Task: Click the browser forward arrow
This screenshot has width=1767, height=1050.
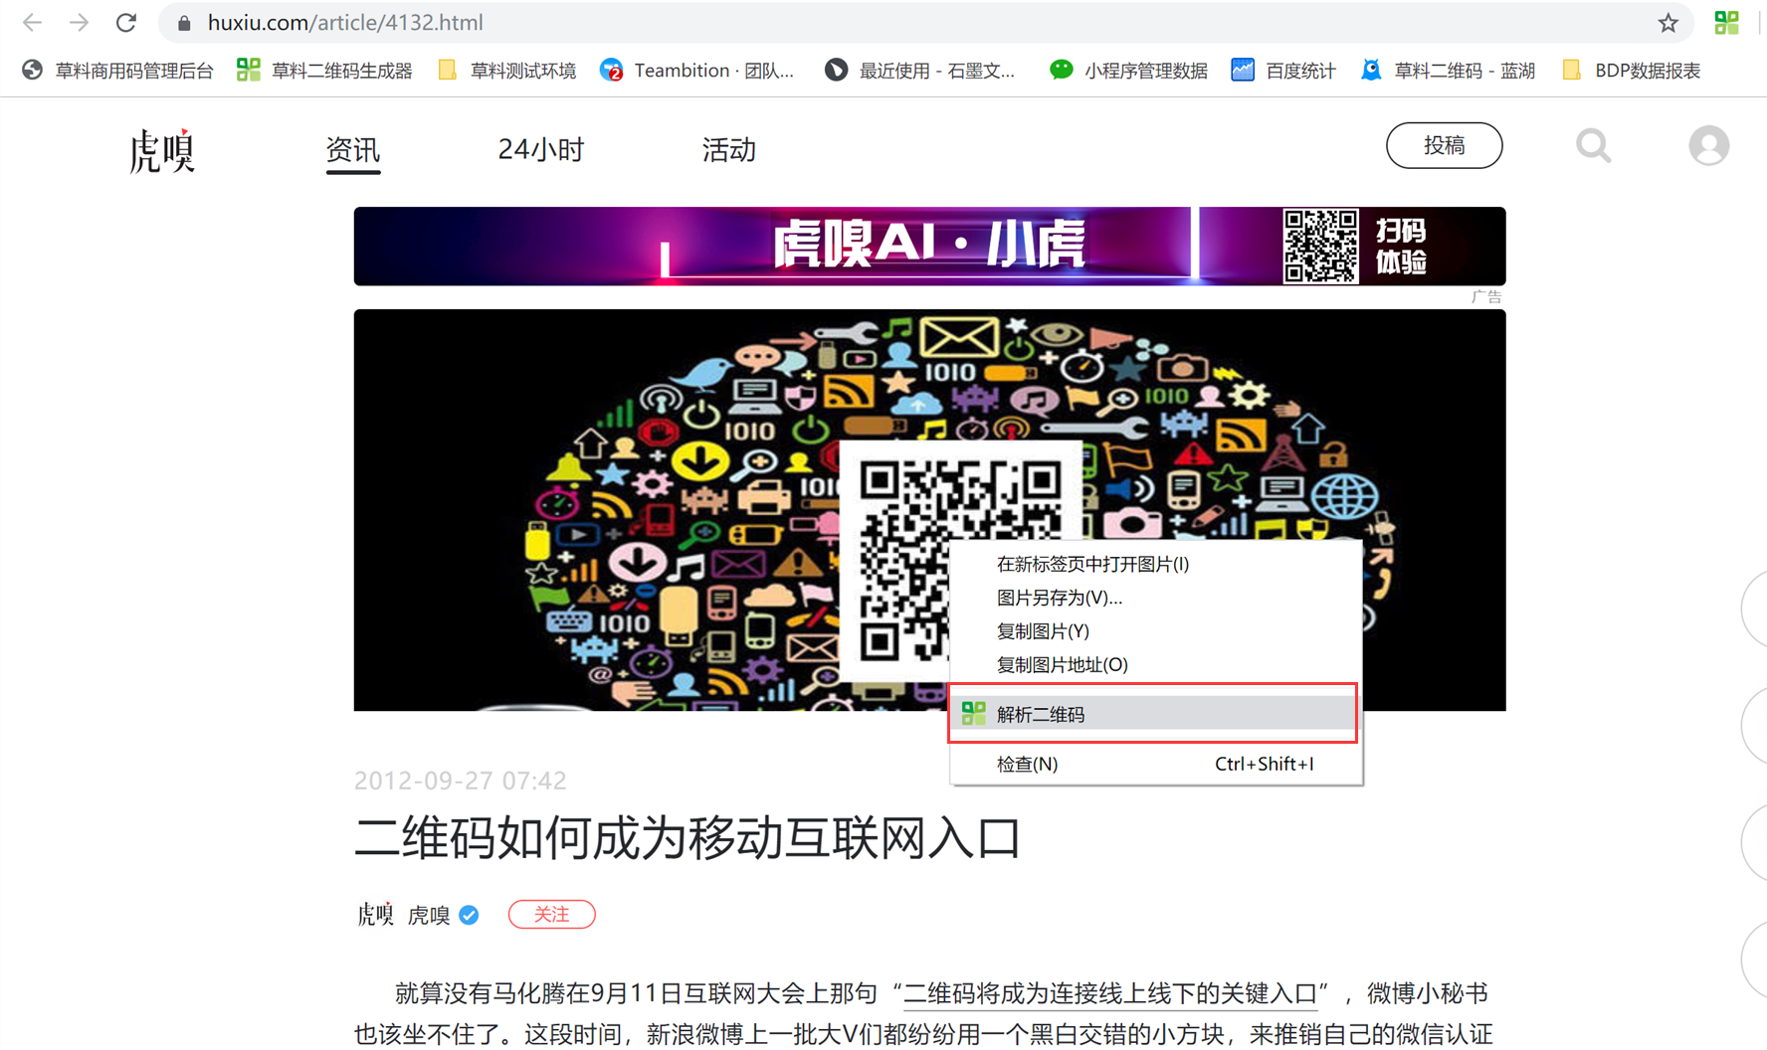Action: tap(79, 22)
